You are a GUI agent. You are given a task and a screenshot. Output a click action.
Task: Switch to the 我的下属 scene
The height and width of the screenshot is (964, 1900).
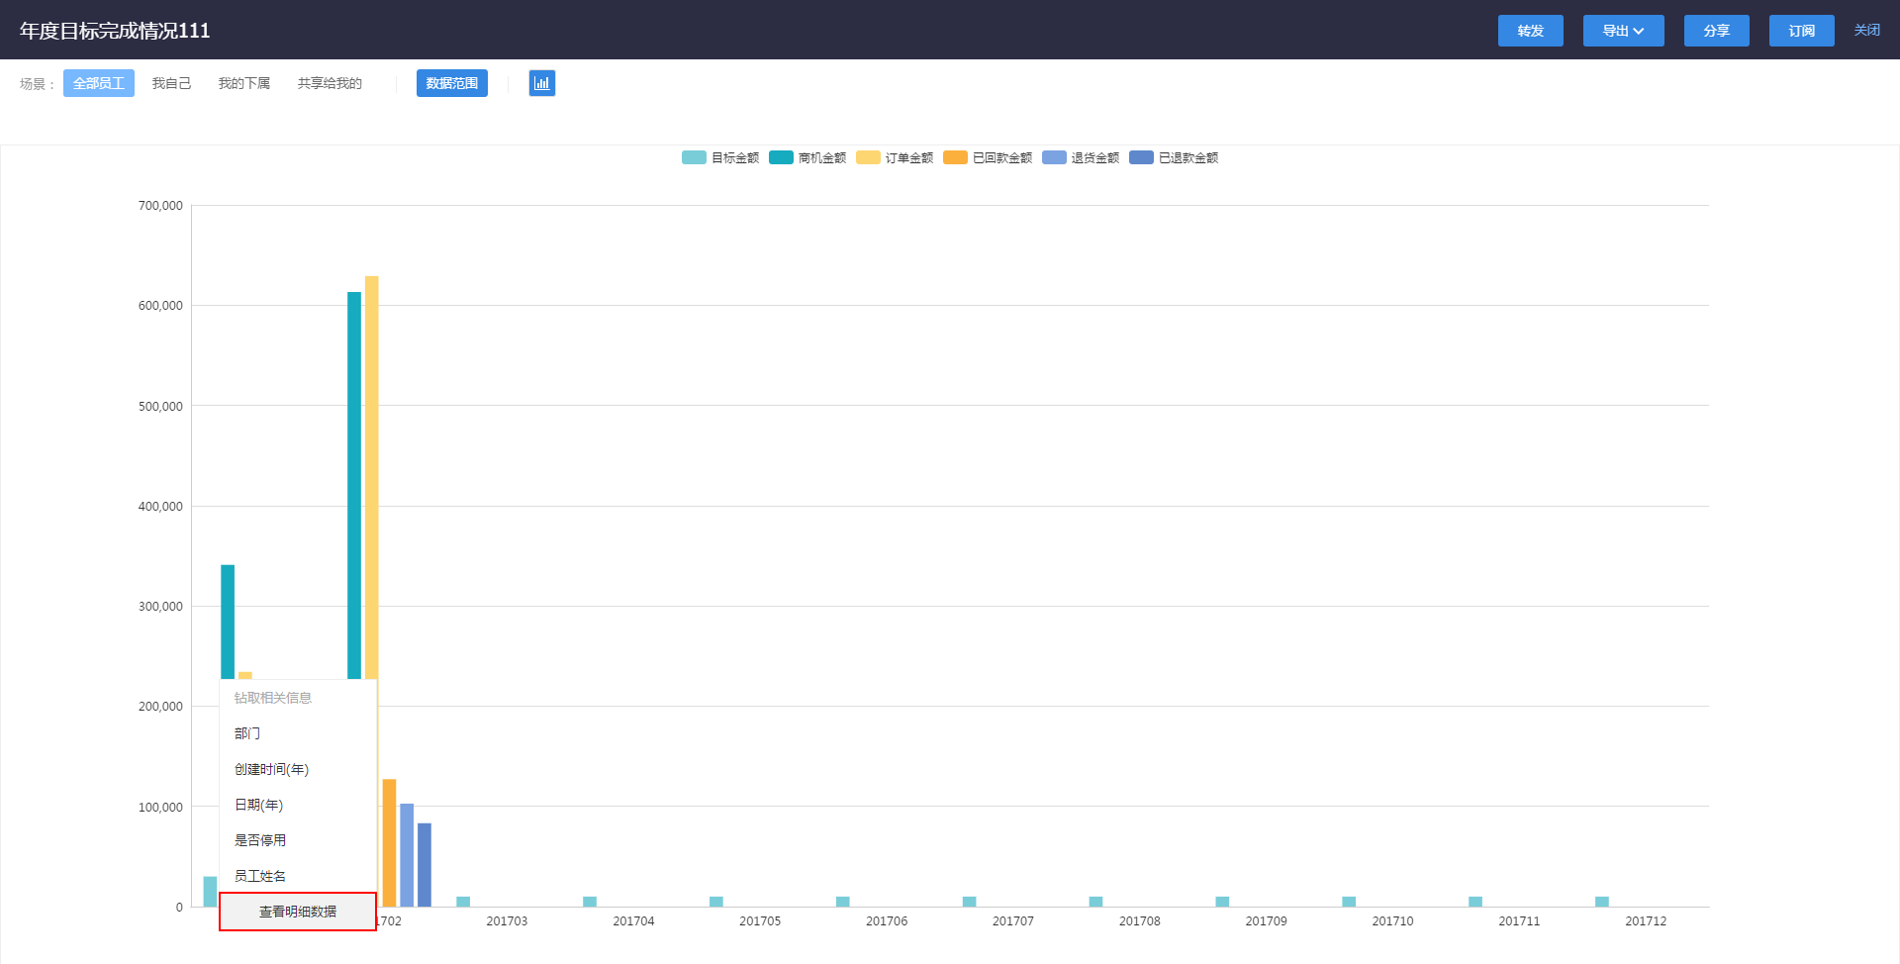(243, 83)
